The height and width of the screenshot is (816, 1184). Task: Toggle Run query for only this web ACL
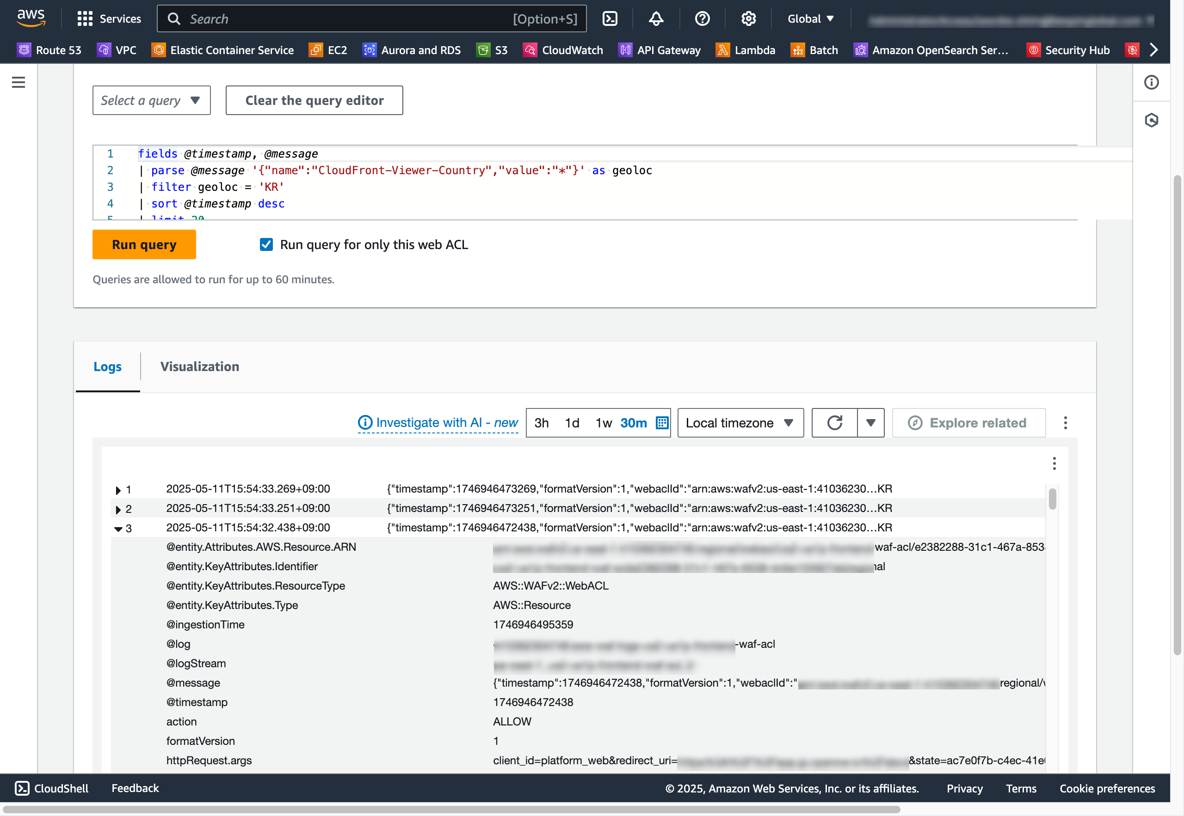[x=266, y=244]
